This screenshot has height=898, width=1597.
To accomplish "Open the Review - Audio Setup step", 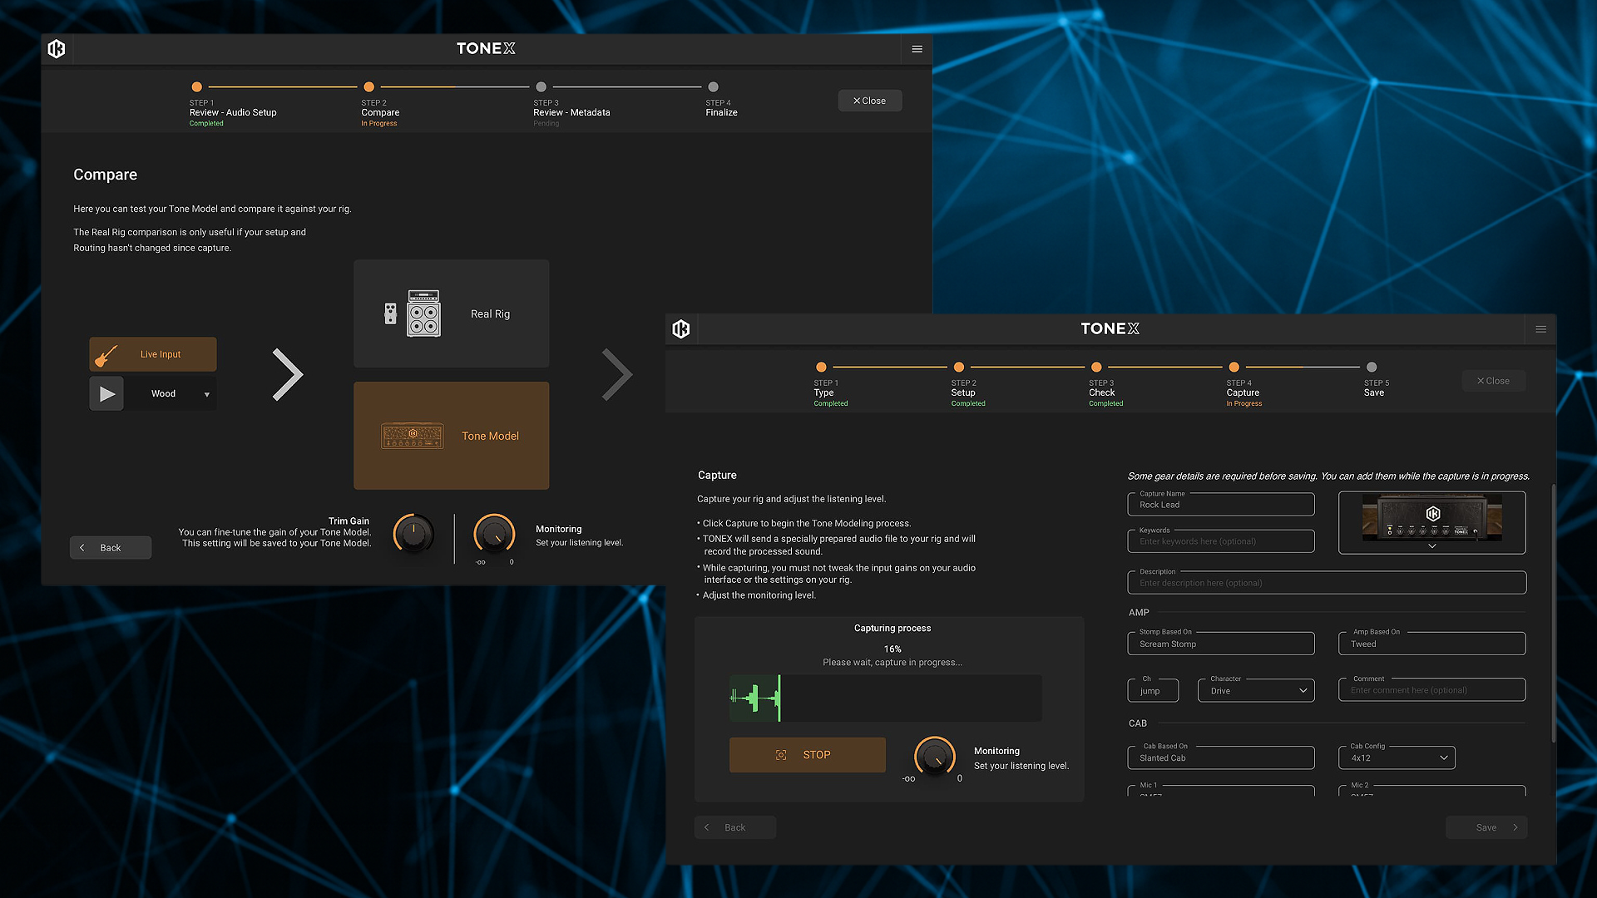I will click(233, 112).
